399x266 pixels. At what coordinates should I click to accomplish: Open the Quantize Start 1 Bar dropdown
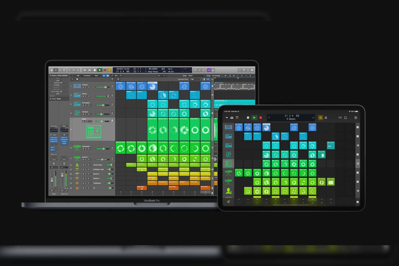tap(196, 79)
